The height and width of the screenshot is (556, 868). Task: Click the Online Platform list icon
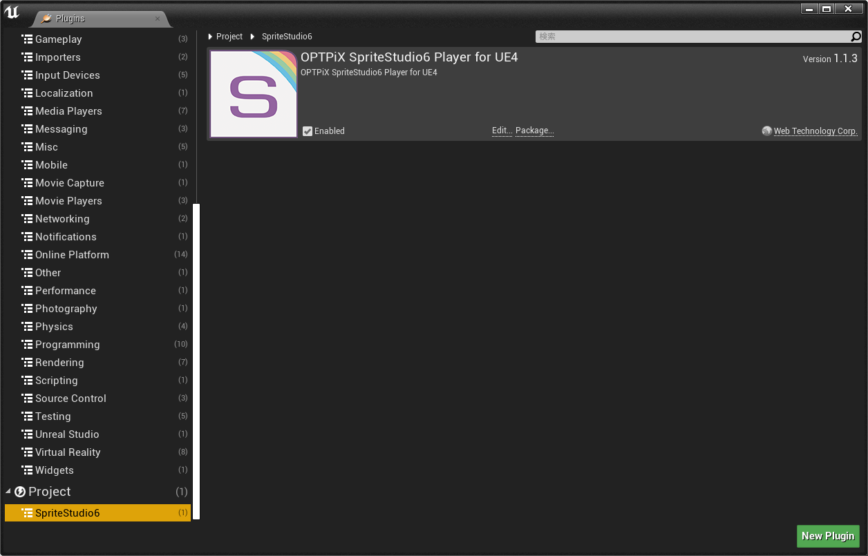(x=27, y=255)
